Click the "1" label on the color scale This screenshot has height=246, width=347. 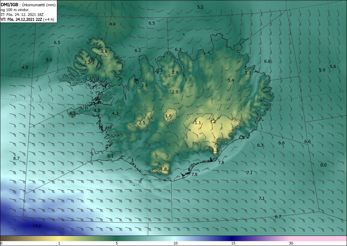59,243
